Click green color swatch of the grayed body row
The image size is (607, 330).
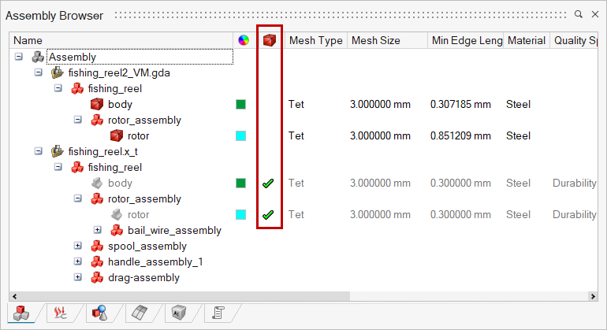[x=240, y=183]
